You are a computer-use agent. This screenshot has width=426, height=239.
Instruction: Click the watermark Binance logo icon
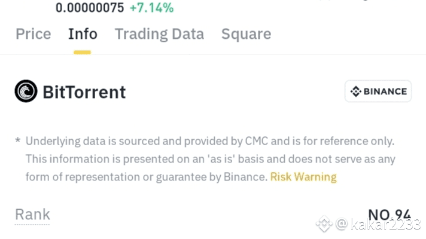[x=324, y=225]
